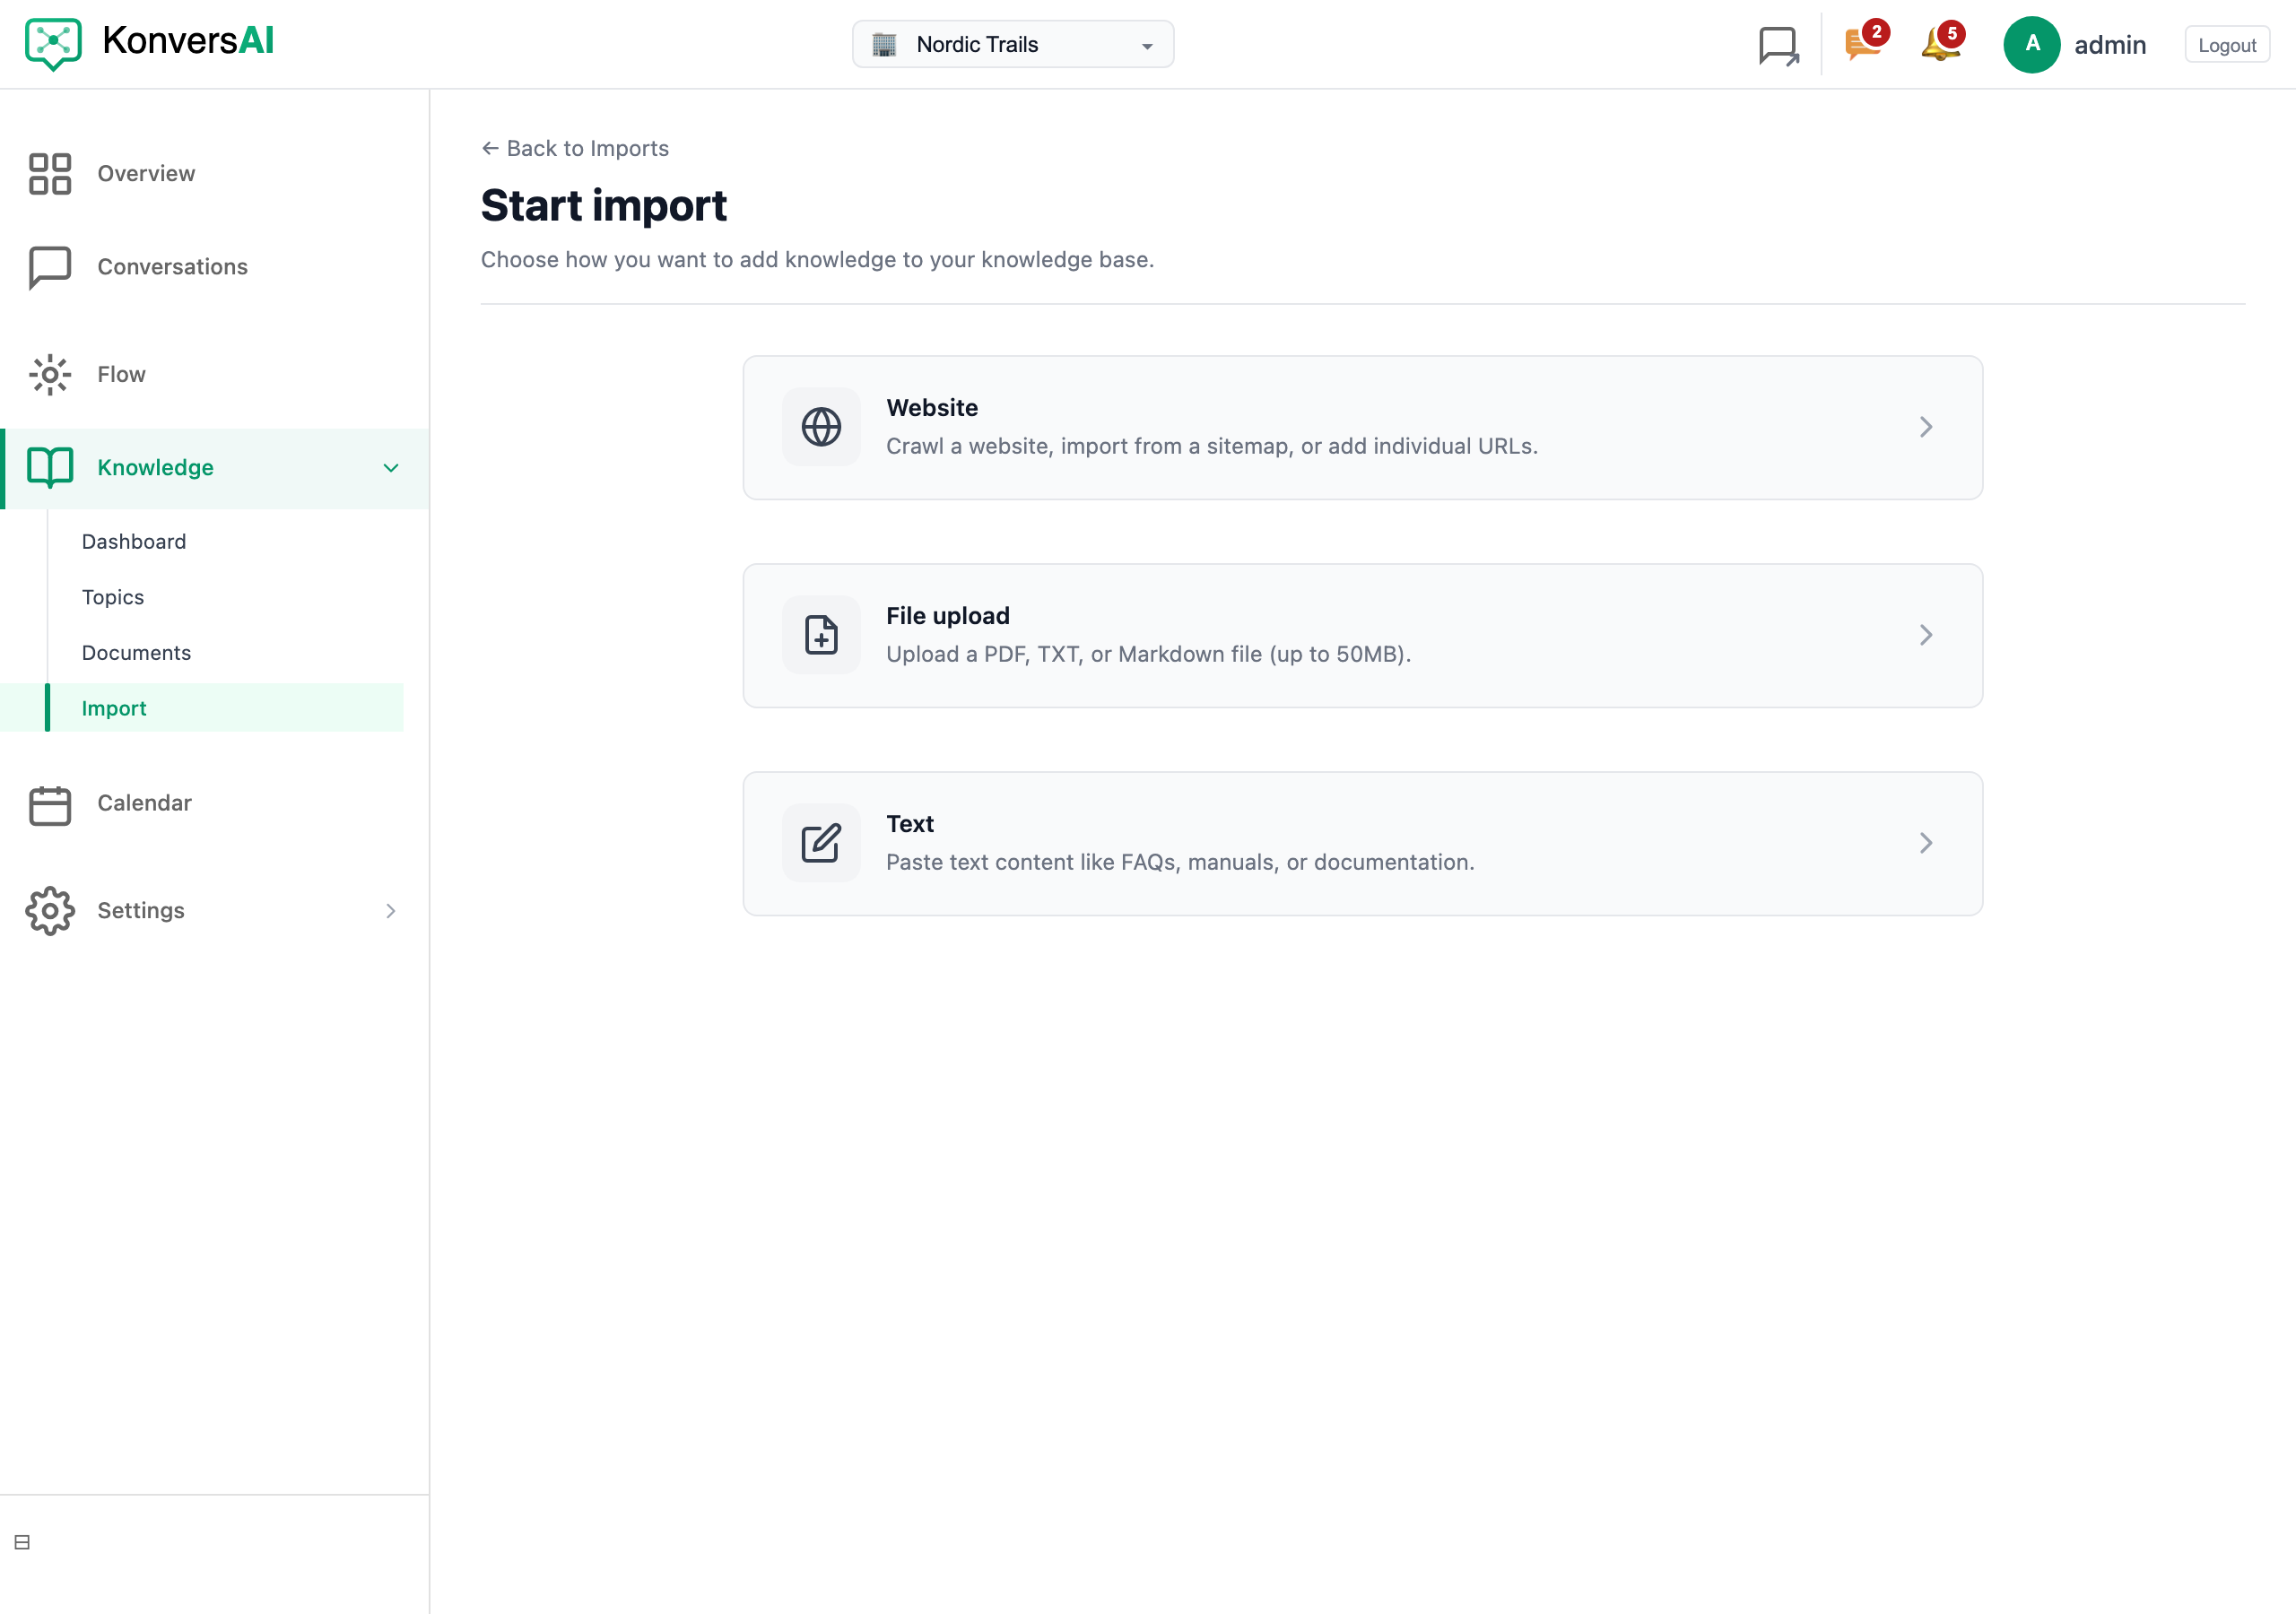Click 'Paste text content like FAQs' text
2296x1614 pixels.
tap(1180, 862)
